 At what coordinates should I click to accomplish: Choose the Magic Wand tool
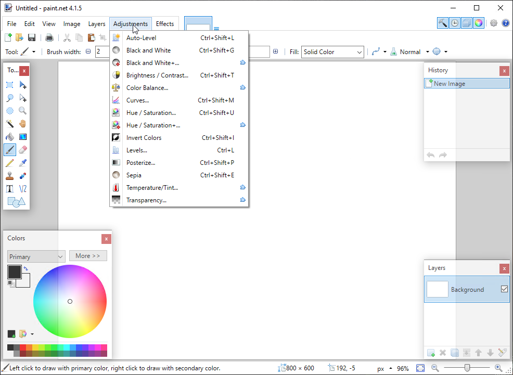[x=10, y=124]
